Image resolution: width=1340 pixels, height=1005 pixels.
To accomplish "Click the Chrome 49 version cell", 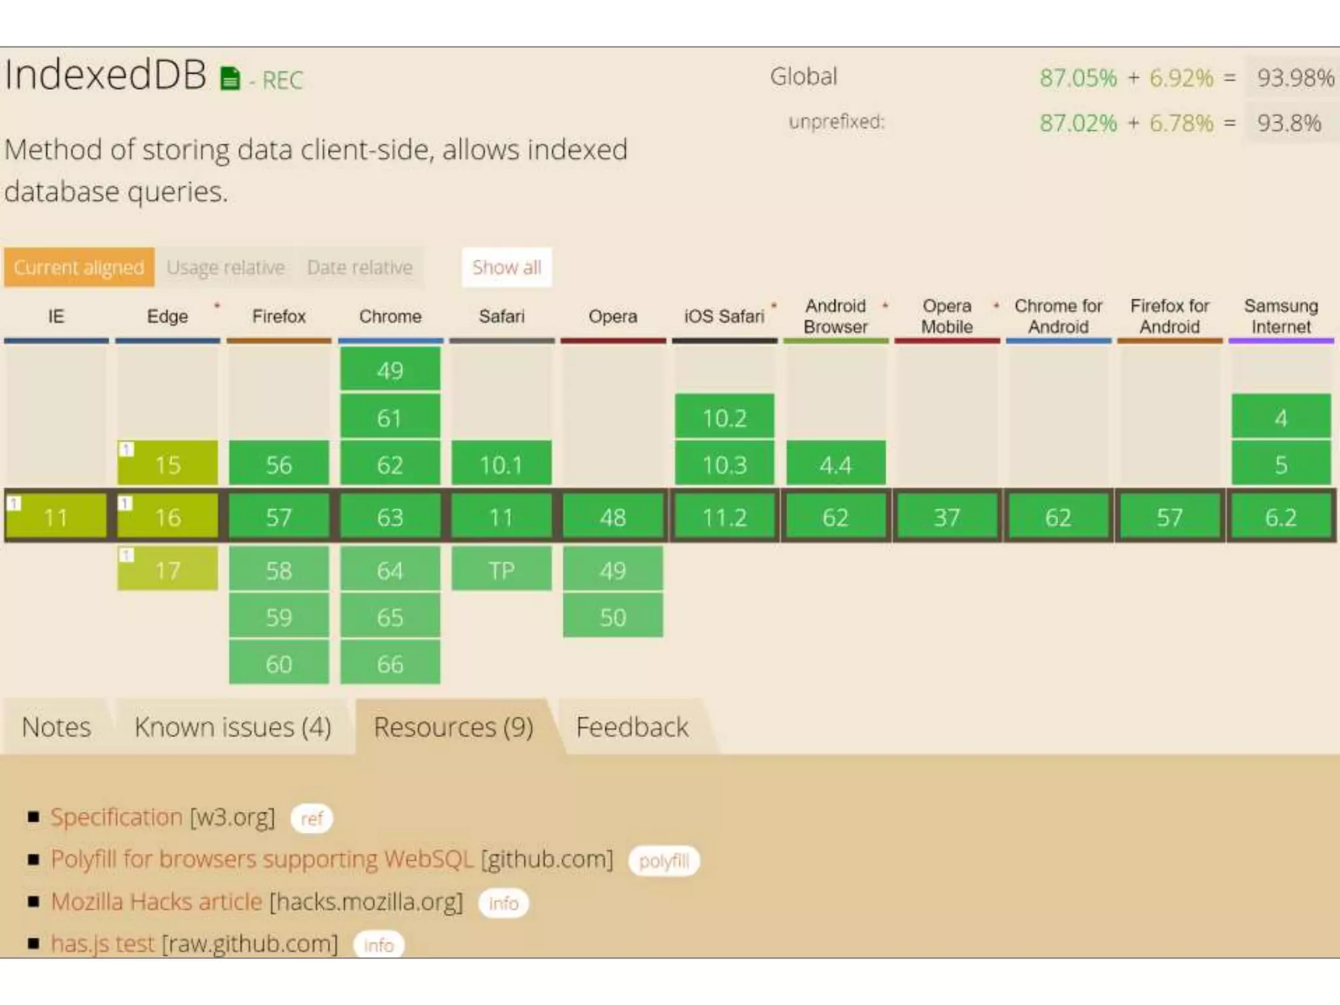I will [x=391, y=370].
